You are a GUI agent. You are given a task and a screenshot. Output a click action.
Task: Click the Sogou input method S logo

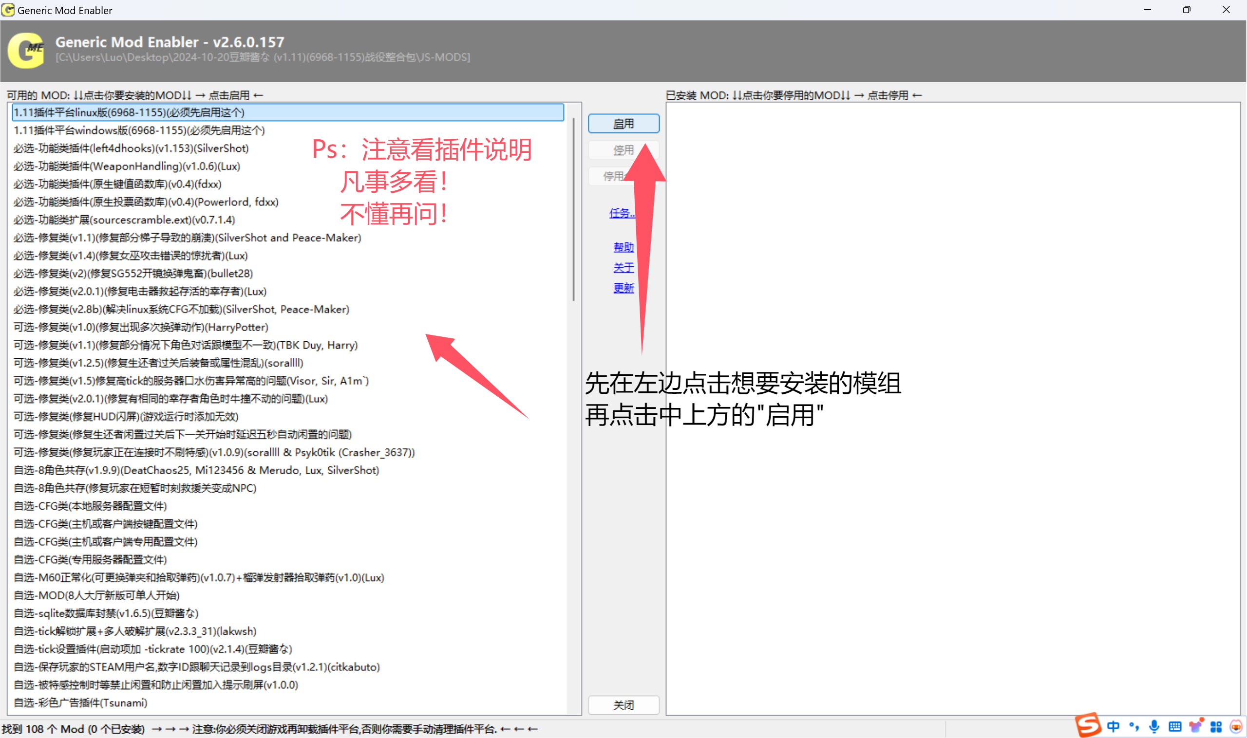[1088, 724]
